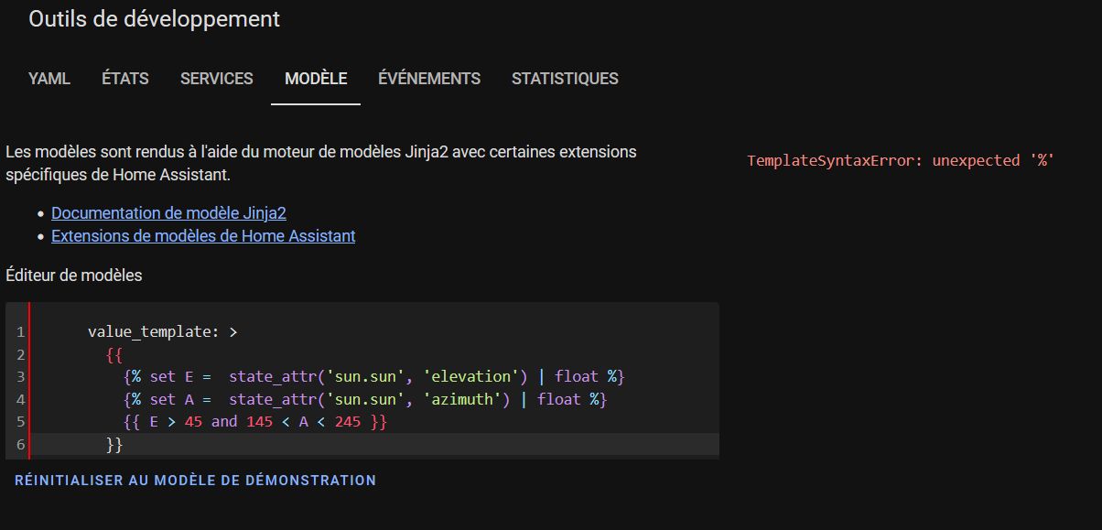Go to the SERVICES tab
1102x530 pixels.
[x=216, y=79]
